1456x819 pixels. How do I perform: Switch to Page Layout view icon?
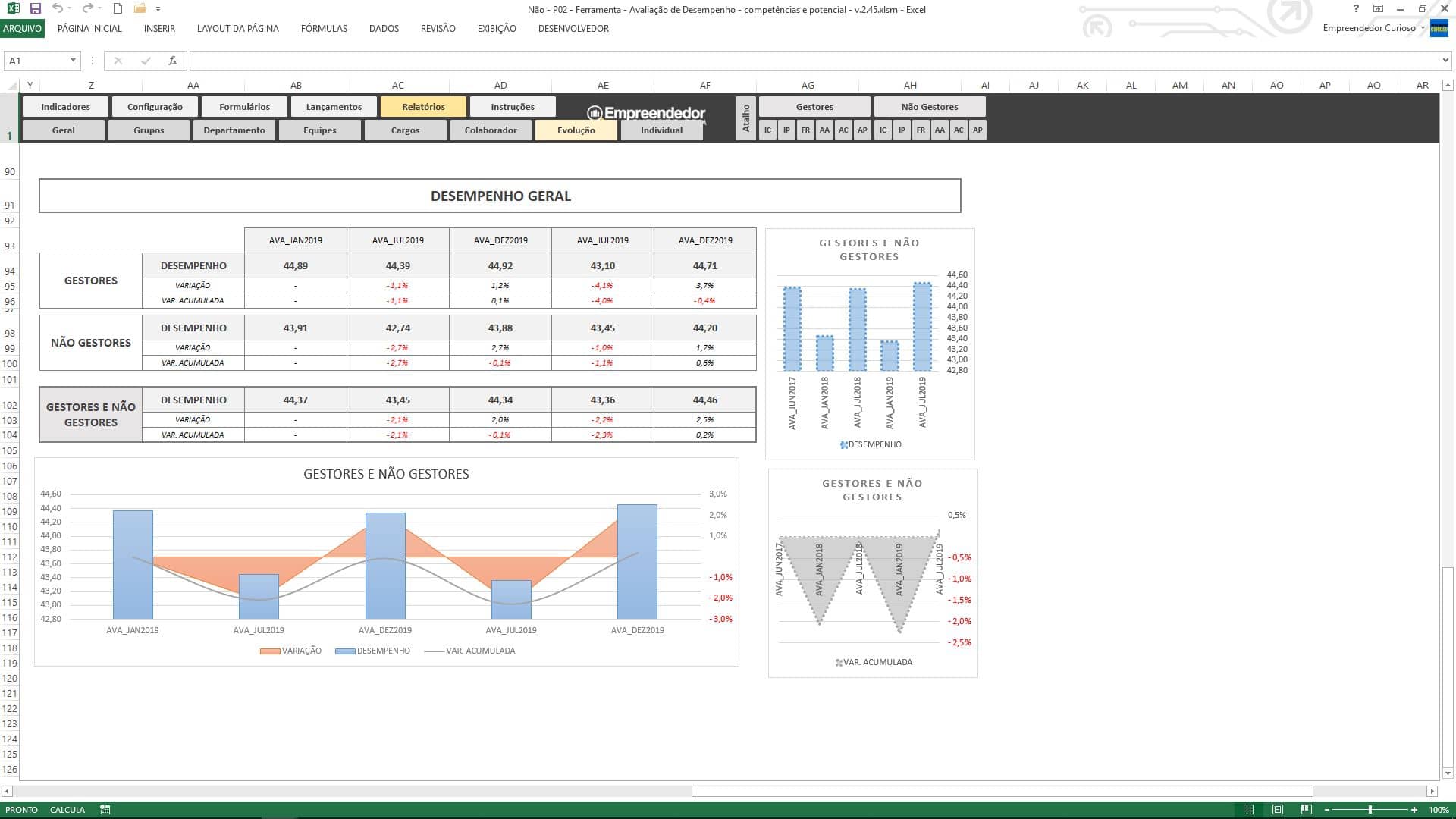pos(1277,810)
